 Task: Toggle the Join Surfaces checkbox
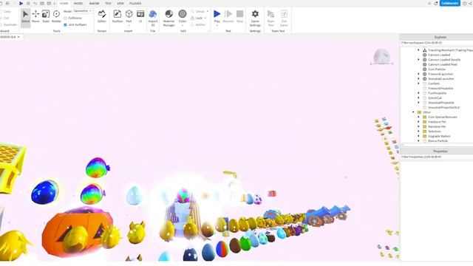point(65,24)
